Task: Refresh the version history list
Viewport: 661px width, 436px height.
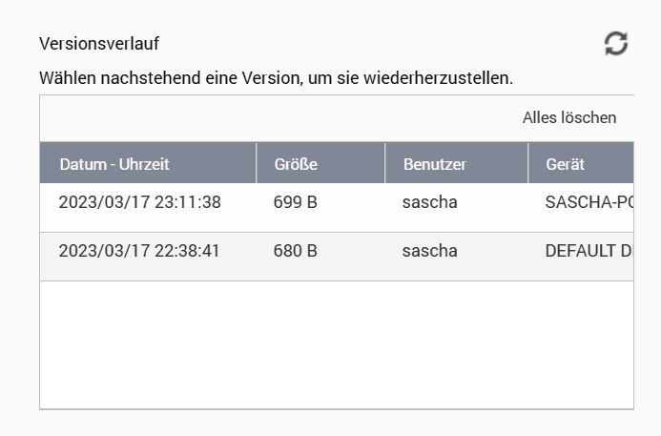Action: pos(616,43)
